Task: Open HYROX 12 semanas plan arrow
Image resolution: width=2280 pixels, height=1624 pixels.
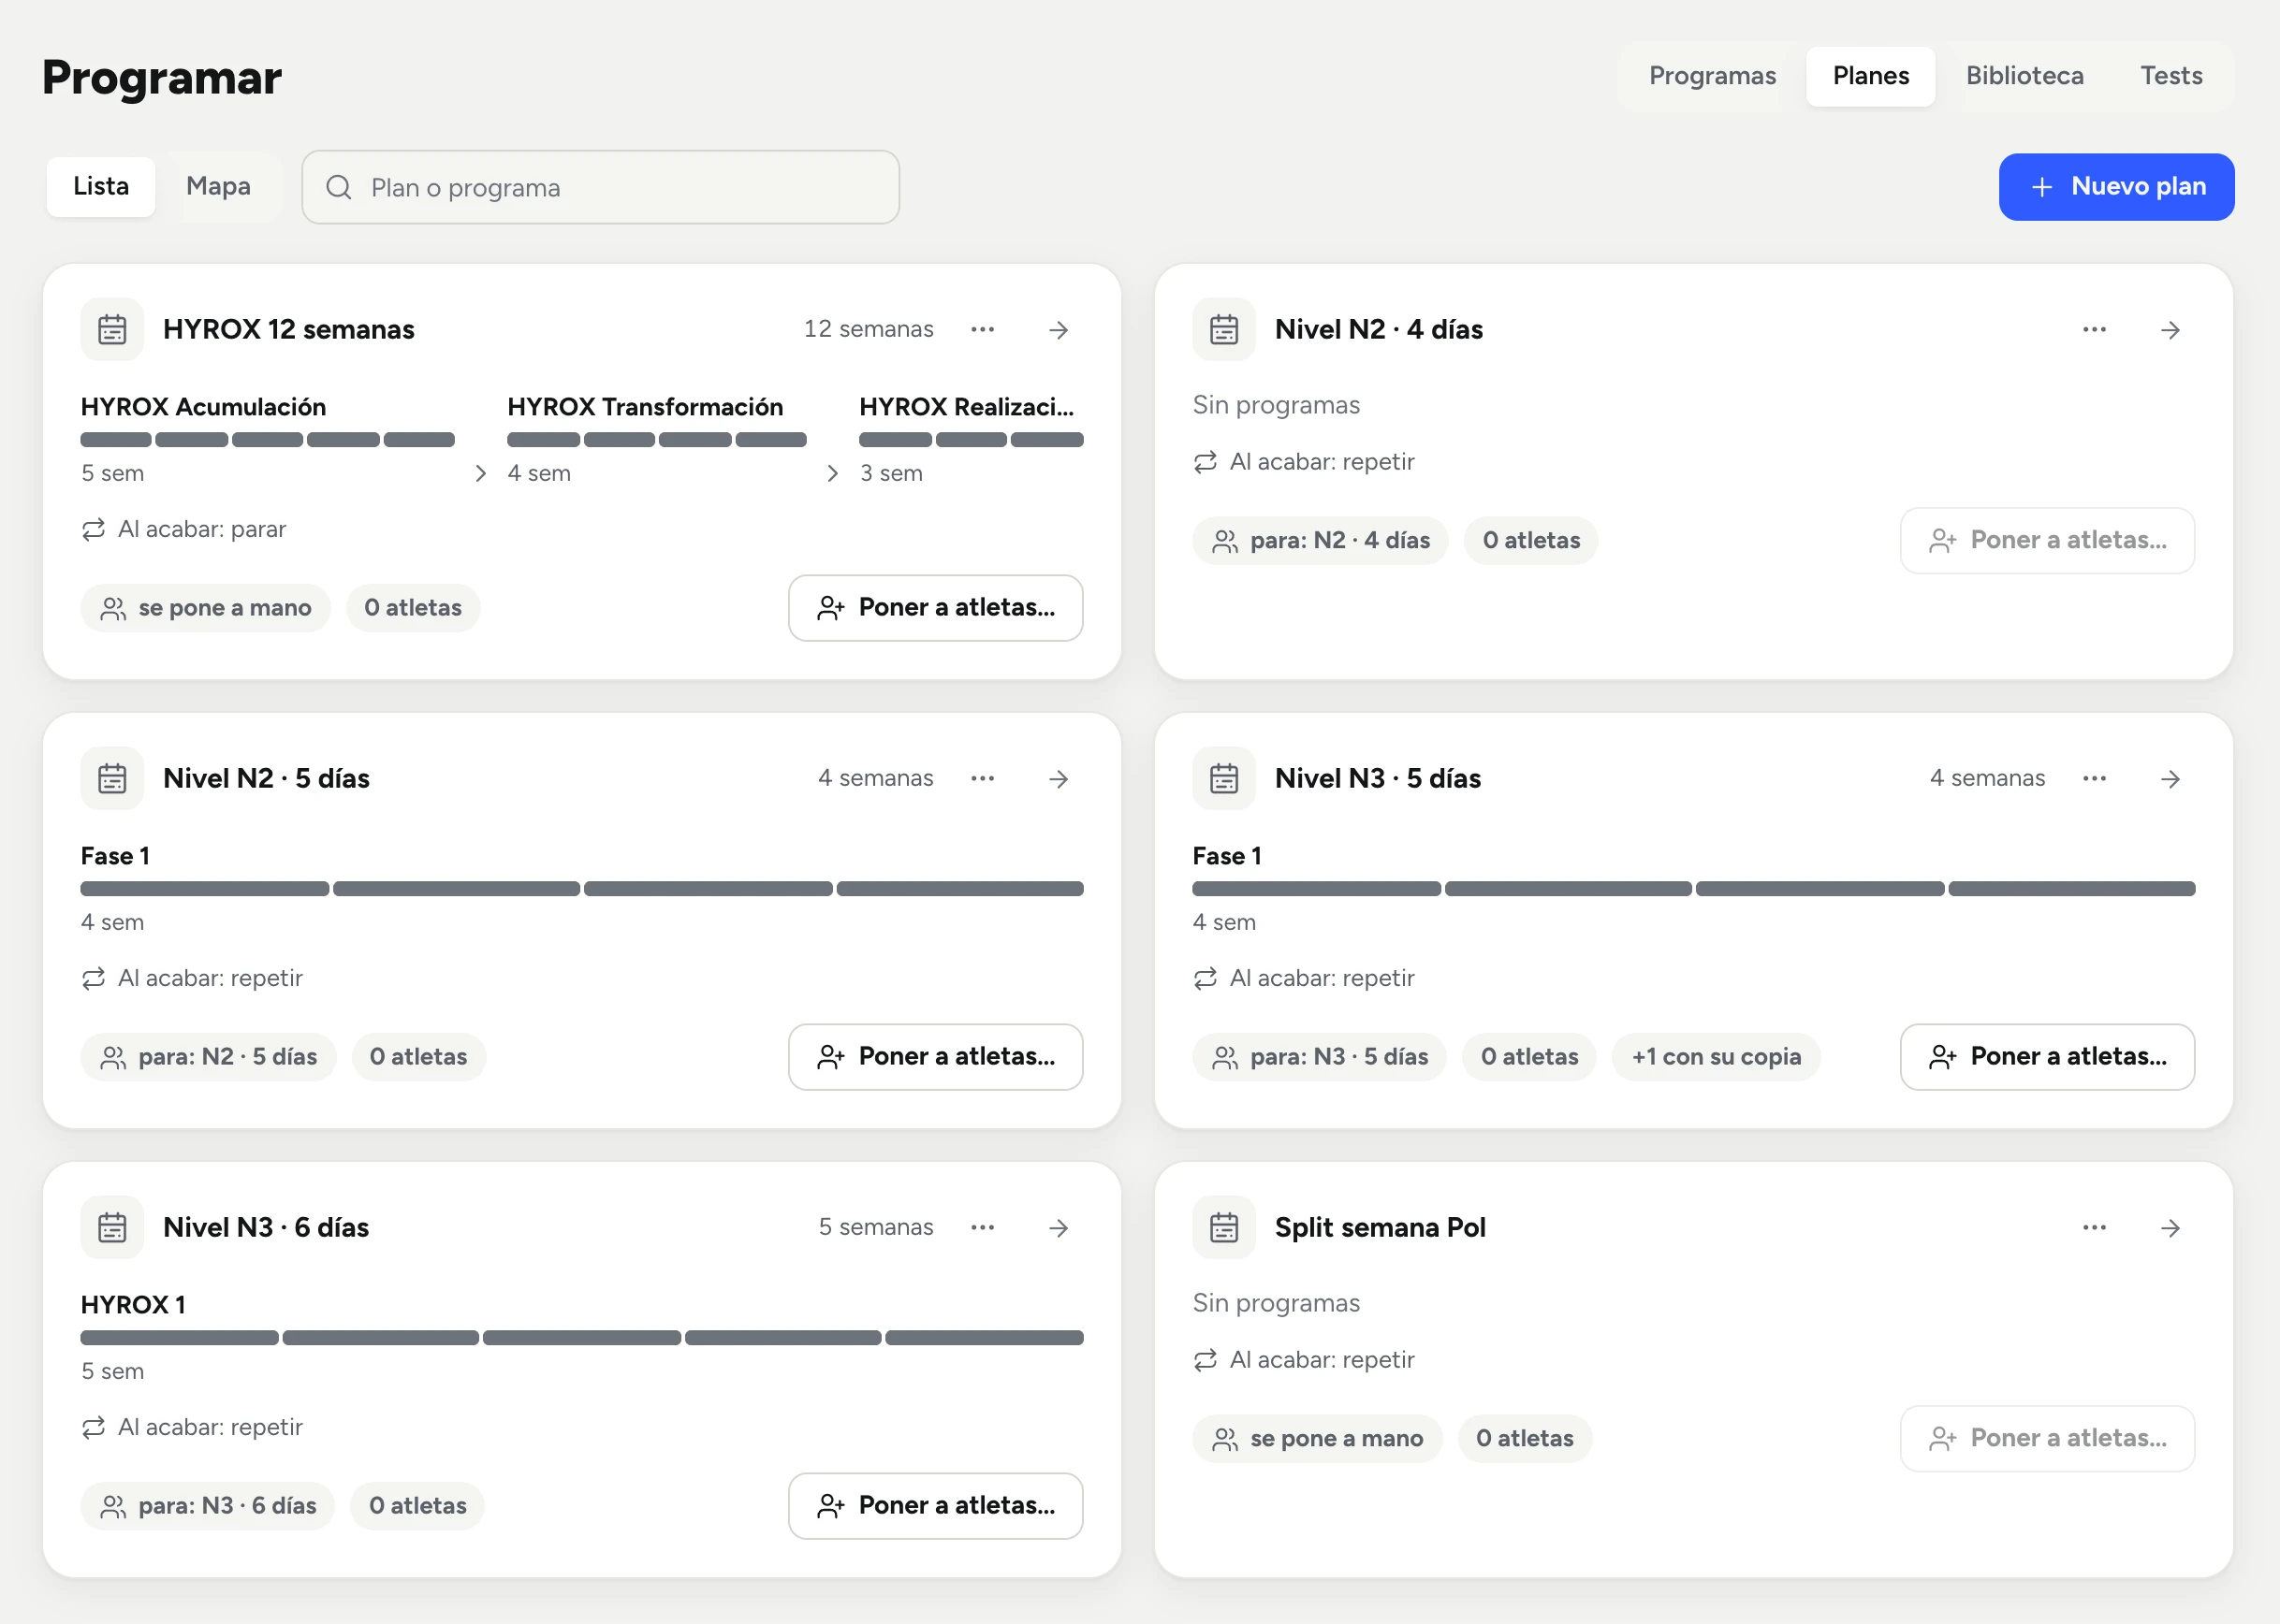Action: click(1059, 330)
